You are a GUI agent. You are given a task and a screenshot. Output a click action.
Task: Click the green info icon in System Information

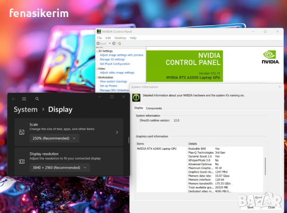pos(136,98)
